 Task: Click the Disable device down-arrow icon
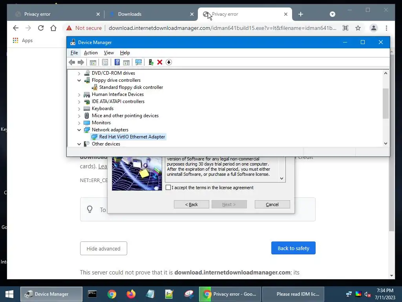point(169,62)
